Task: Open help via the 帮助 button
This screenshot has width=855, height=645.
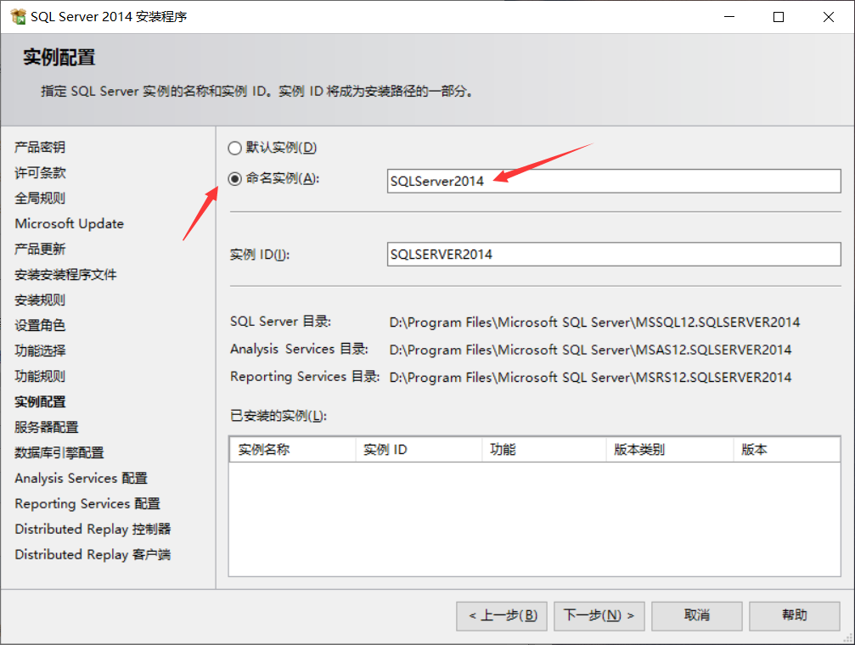Action: click(x=795, y=615)
